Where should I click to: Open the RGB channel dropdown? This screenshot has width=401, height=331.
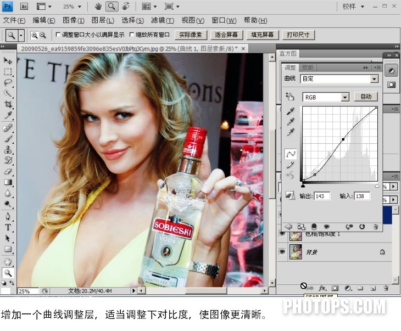click(345, 97)
